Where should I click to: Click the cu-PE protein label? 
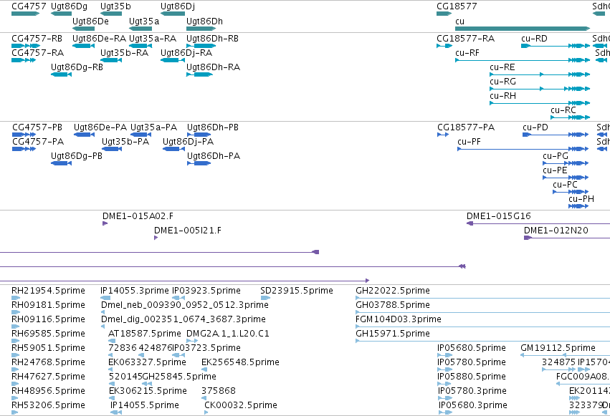tap(555, 170)
